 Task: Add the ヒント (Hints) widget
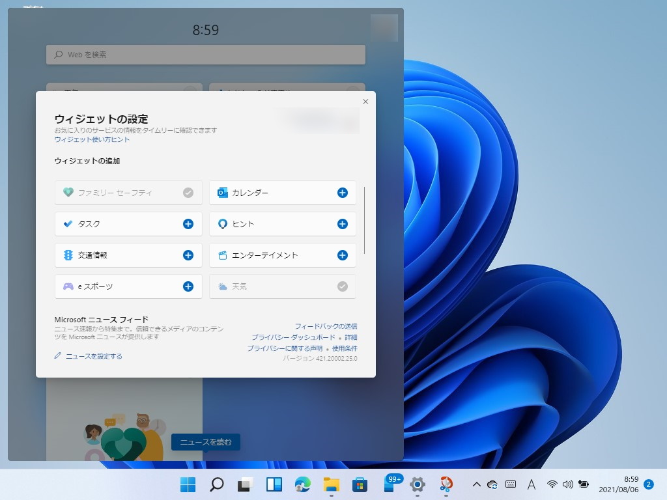click(341, 224)
